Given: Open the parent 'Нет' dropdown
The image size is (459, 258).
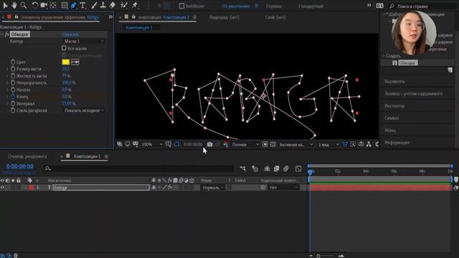Looking at the screenshot, I should click(x=283, y=187).
